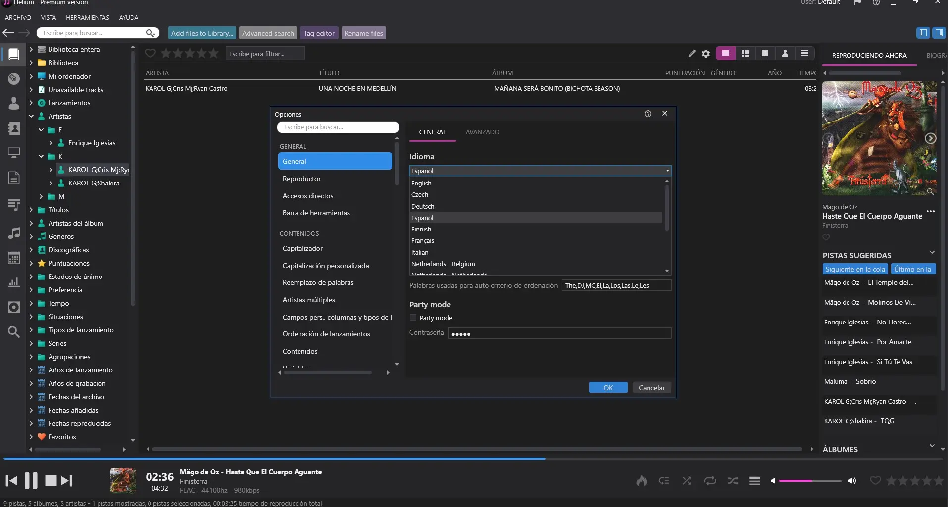This screenshot has width=948, height=507.
Task: Click the help question mark in Opciones dialog
Action: (648, 114)
